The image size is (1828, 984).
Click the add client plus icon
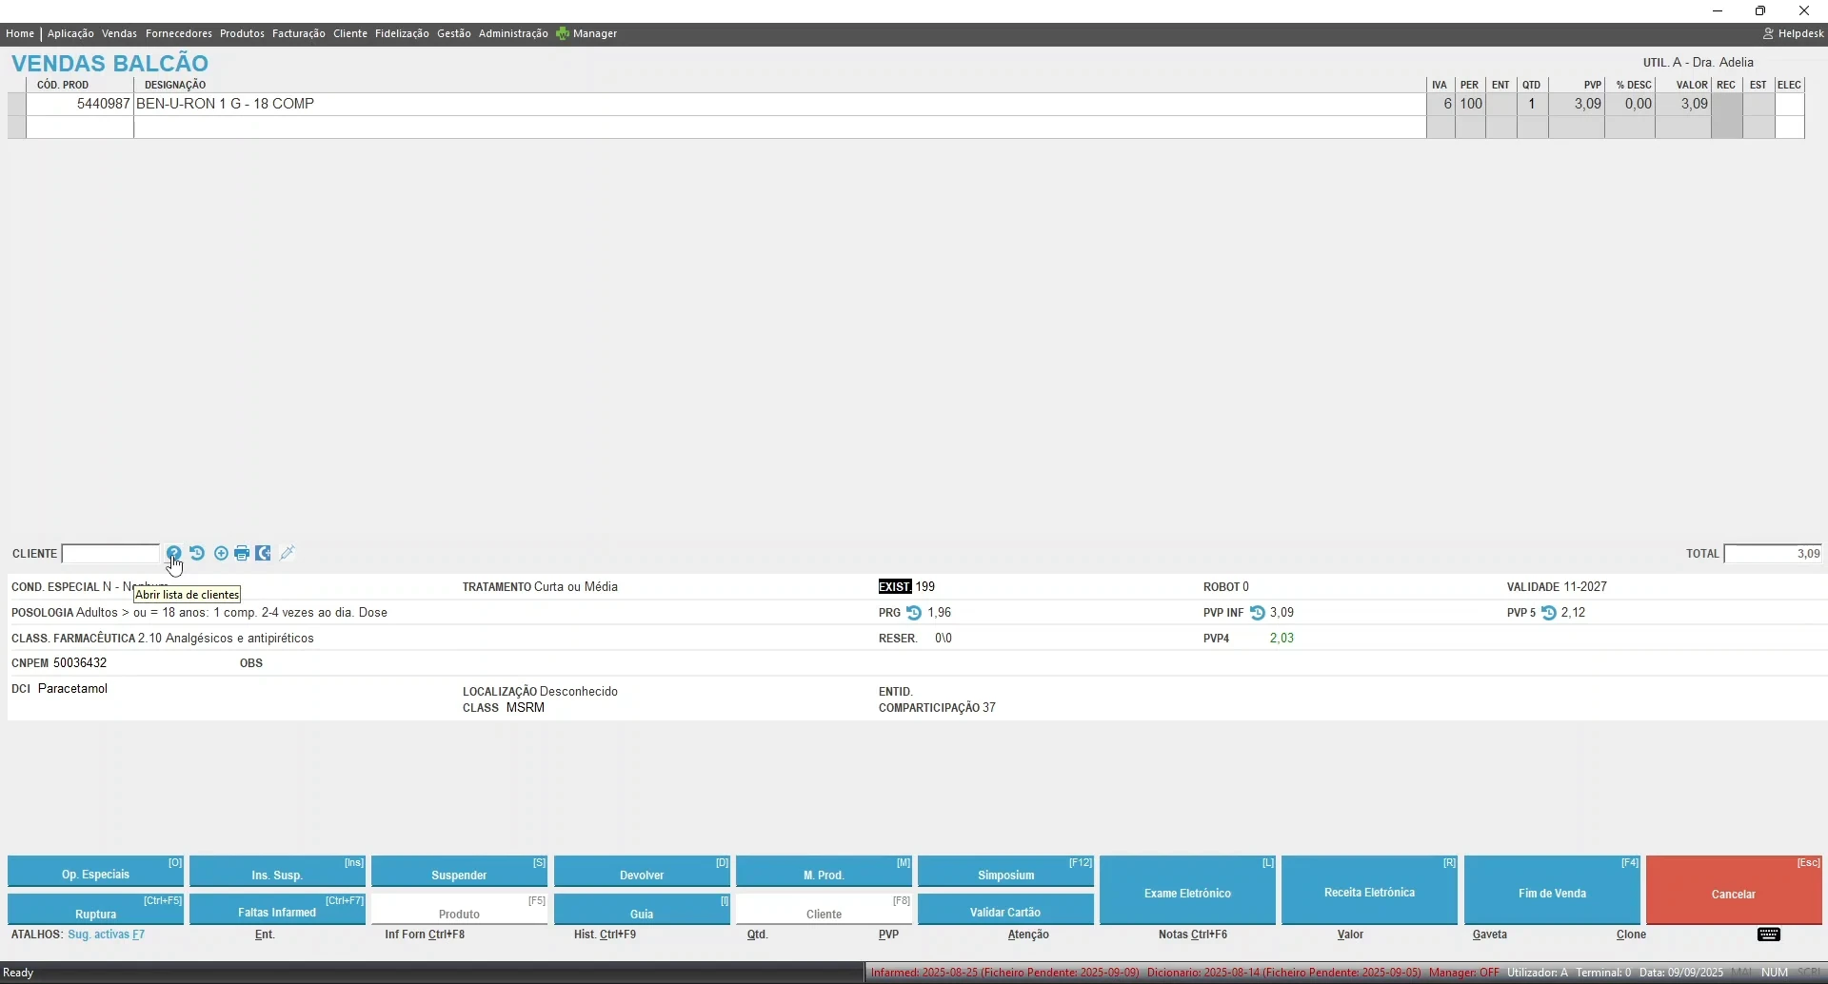tap(221, 553)
